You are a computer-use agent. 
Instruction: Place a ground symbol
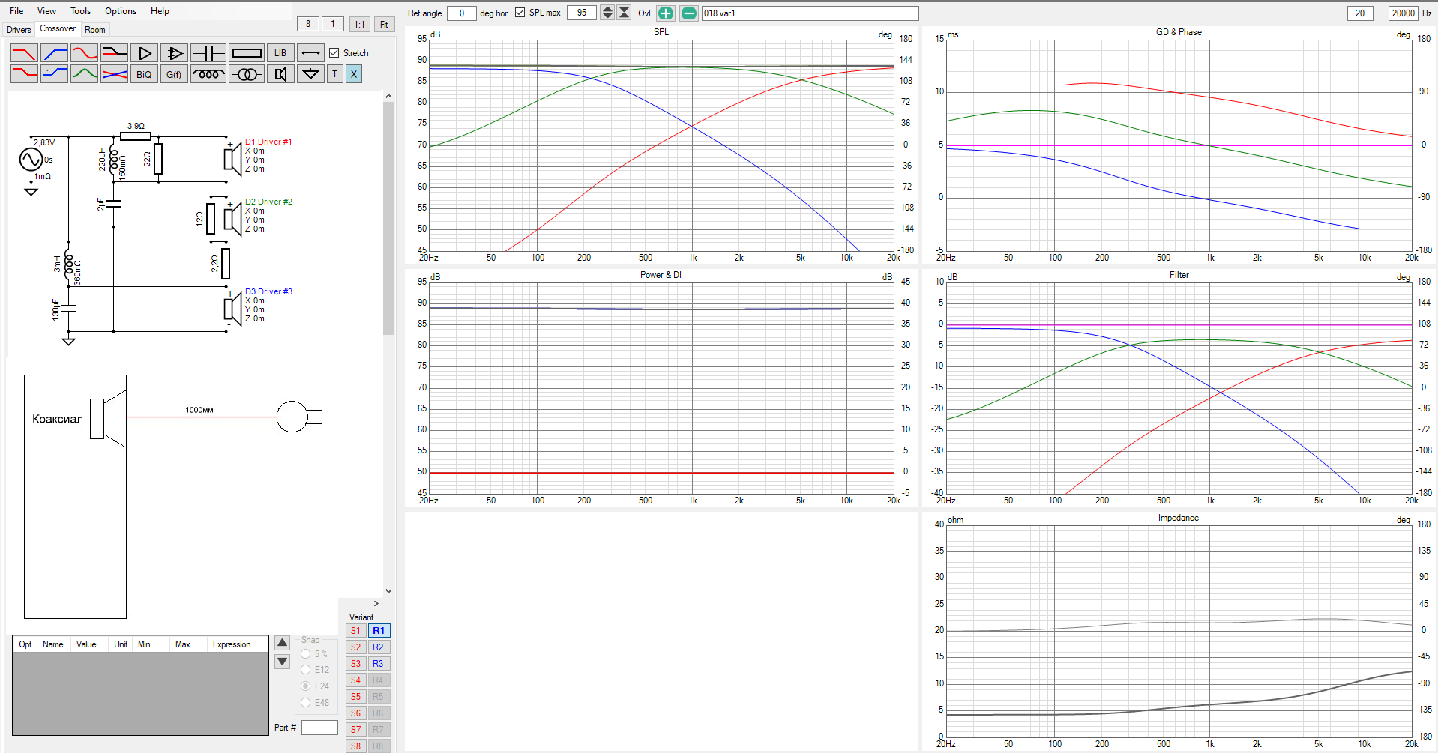[310, 74]
